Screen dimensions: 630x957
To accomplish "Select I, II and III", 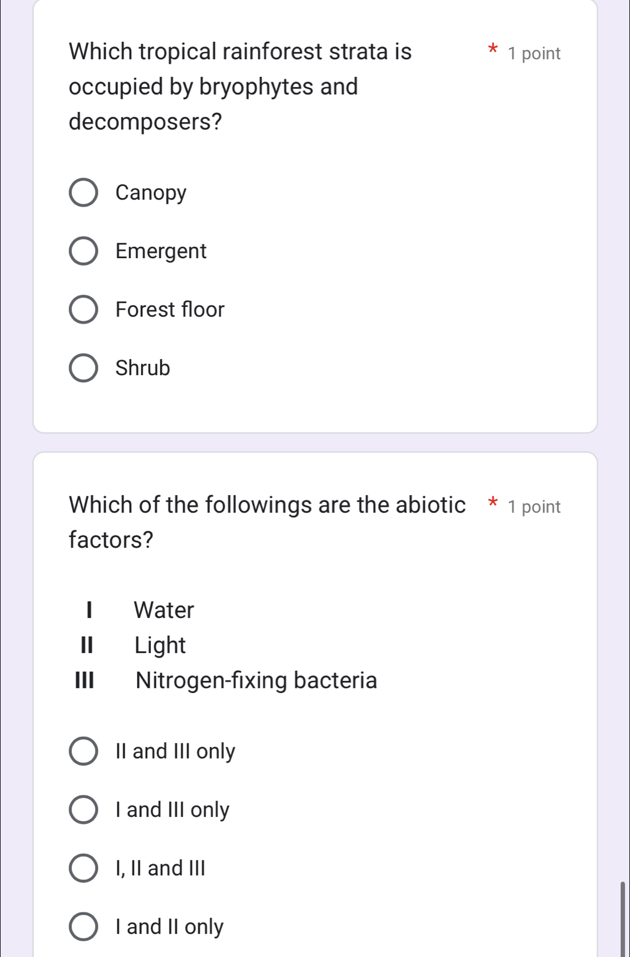I will pos(84,869).
